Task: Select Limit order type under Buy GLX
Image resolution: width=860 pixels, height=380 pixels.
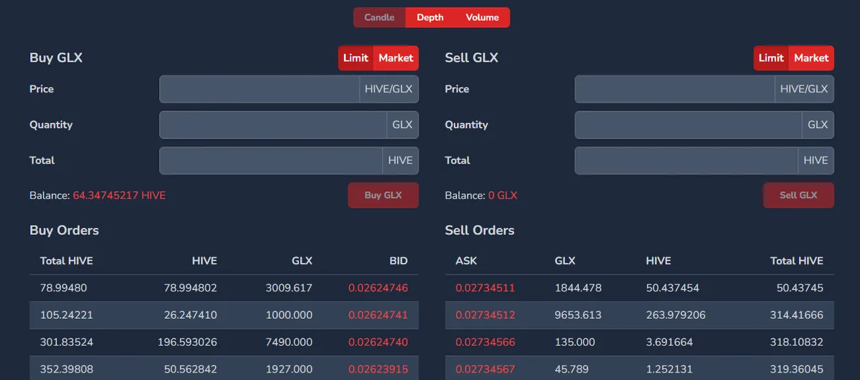Action: click(355, 58)
